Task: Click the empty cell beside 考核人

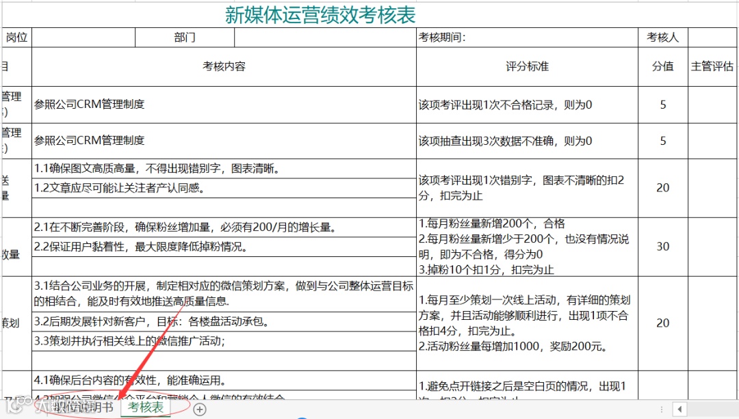Action: [712, 38]
